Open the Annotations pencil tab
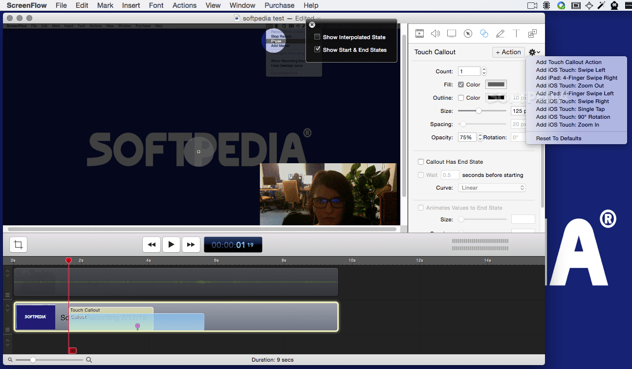The height and width of the screenshot is (369, 632). tap(500, 33)
